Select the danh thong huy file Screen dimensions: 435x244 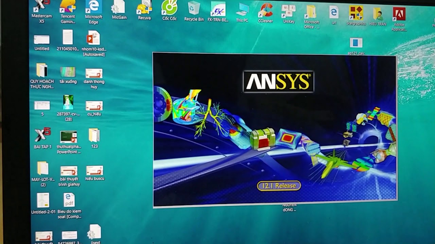point(94,79)
